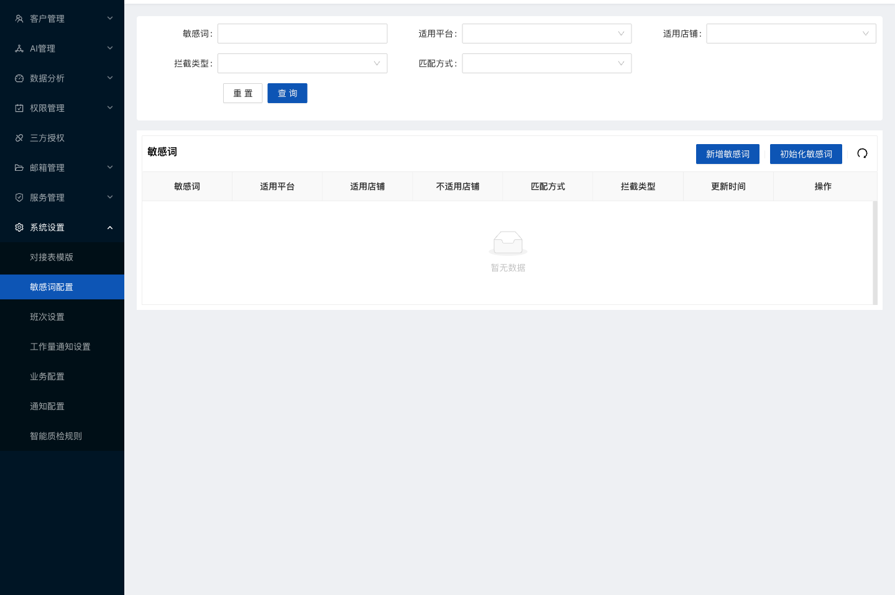This screenshot has height=595, width=895.
Task: Open 智能质检规则 submenu item
Action: [x=62, y=436]
